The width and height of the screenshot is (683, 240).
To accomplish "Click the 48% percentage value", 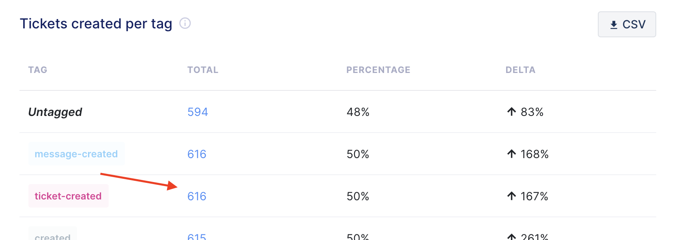I will pos(358,112).
